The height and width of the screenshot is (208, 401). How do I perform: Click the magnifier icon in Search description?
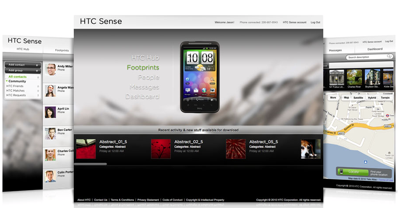pos(389,56)
